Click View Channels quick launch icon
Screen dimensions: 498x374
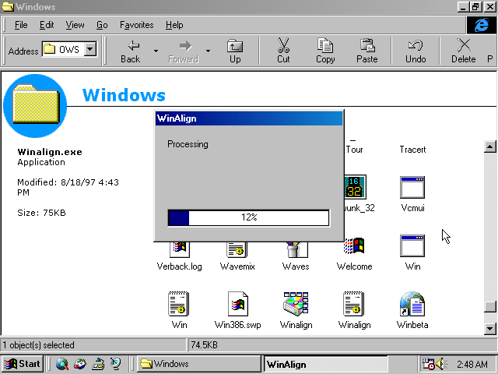pos(116,364)
